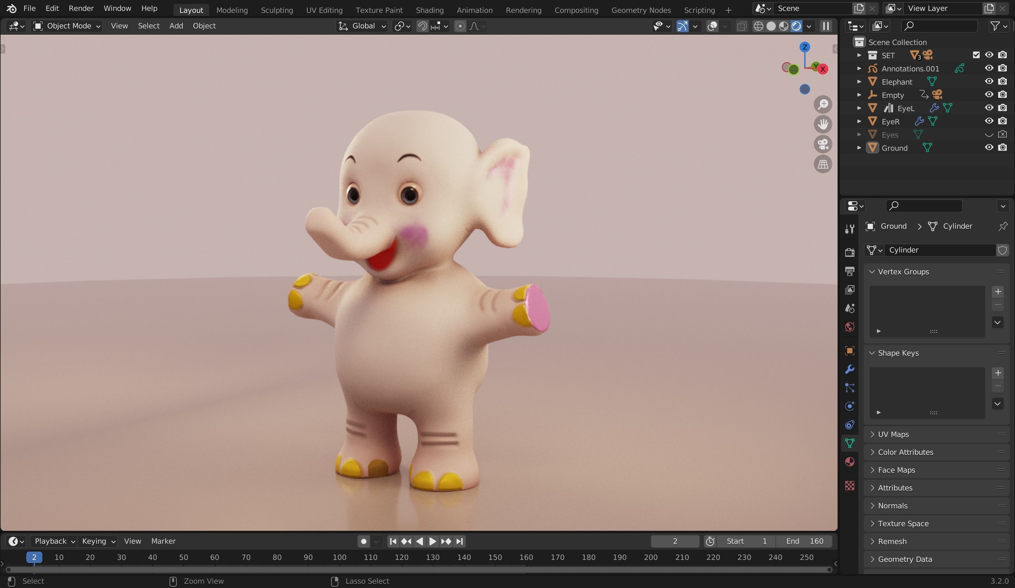The image size is (1015, 588).
Task: Open the Modifier properties wrench tab
Action: point(849,369)
